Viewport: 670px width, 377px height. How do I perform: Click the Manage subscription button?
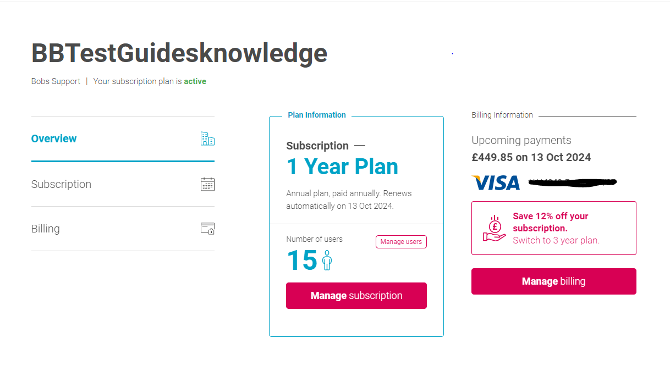coord(356,296)
